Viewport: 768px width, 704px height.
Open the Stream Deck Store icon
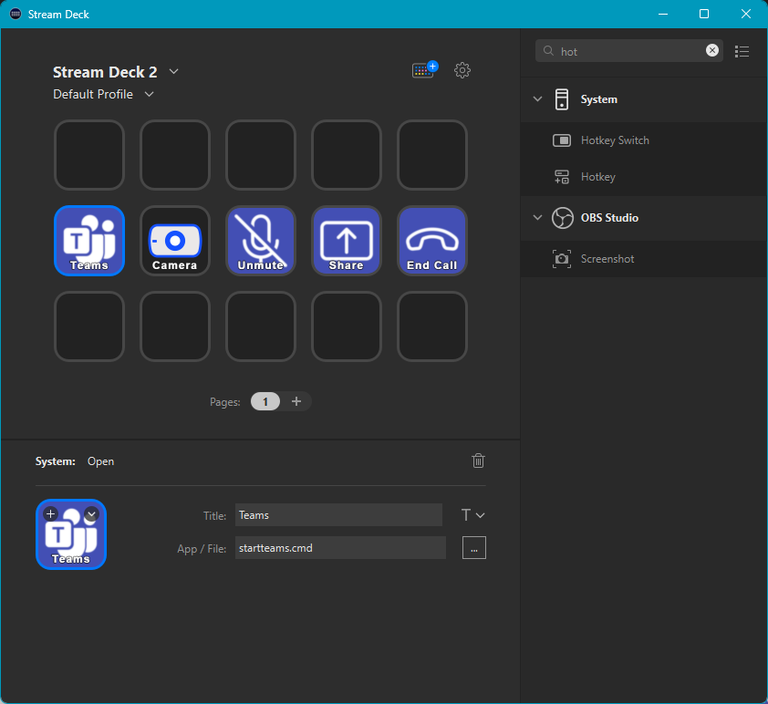point(424,70)
